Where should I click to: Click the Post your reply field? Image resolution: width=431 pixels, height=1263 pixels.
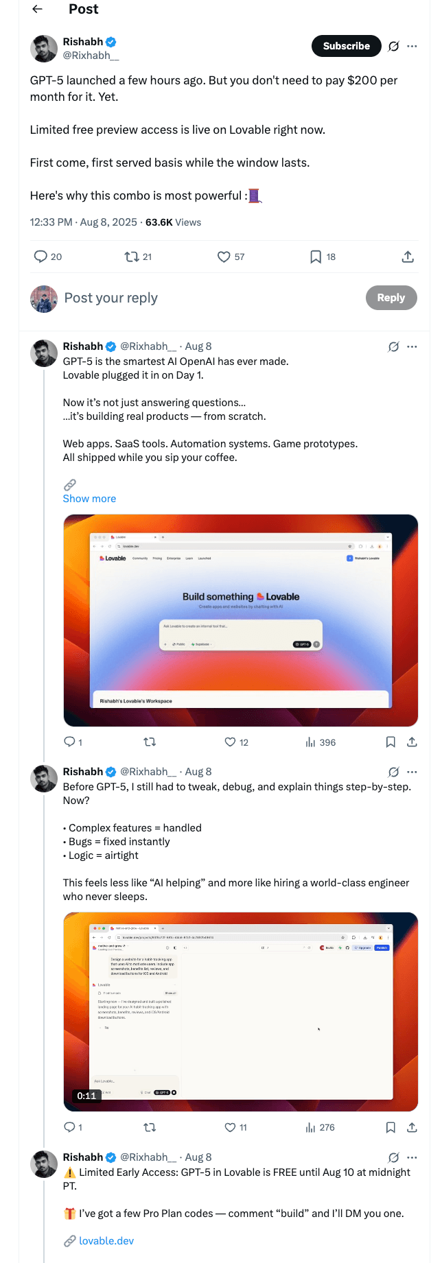[206, 298]
